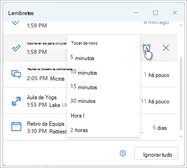The width and height of the screenshot is (187, 168).
Task: Minimize the Lembretes window
Action: pos(136,13)
